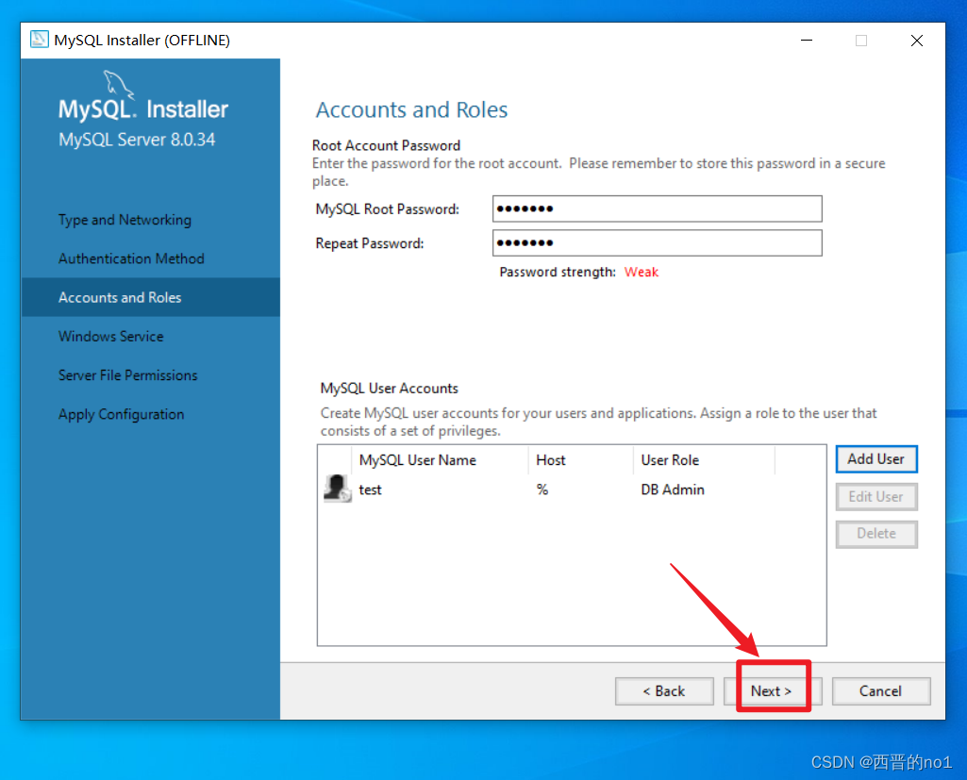Click the User Role column header
Screen dimensions: 967x780
click(704, 460)
